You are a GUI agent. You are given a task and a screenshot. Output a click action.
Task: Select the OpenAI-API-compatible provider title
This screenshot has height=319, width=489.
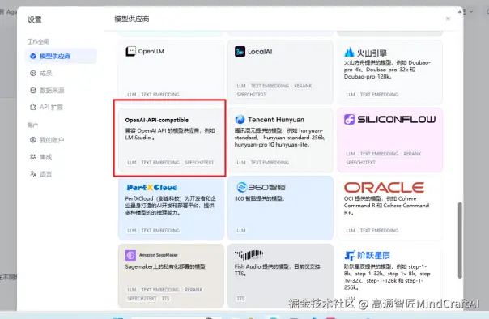pos(156,120)
